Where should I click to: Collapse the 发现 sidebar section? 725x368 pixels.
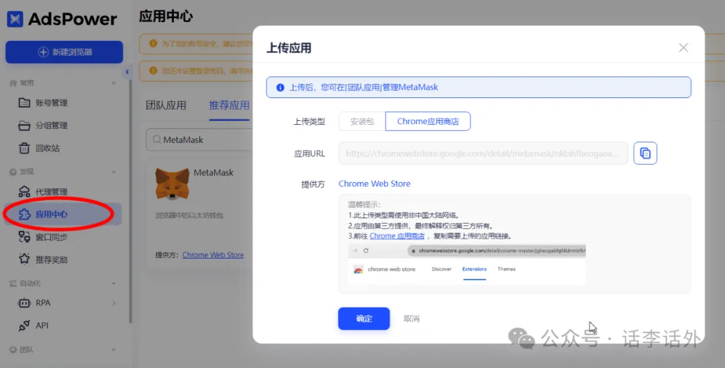113,172
